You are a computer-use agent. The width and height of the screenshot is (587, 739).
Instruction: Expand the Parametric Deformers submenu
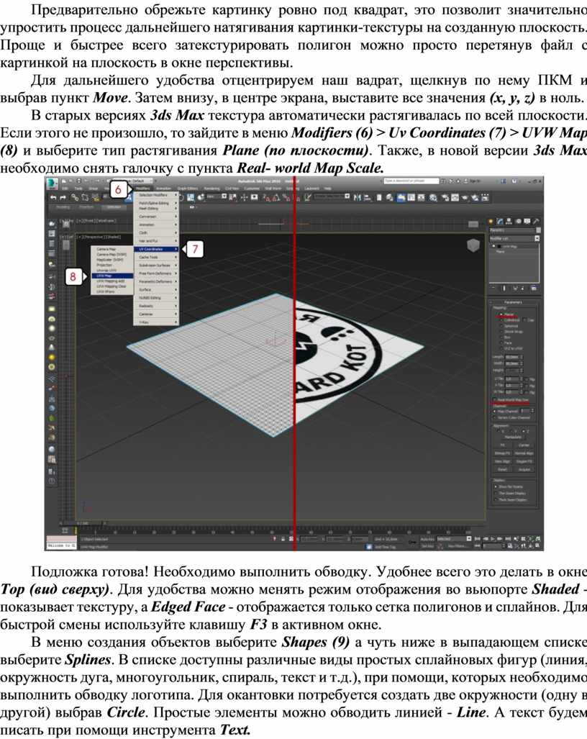tap(156, 281)
